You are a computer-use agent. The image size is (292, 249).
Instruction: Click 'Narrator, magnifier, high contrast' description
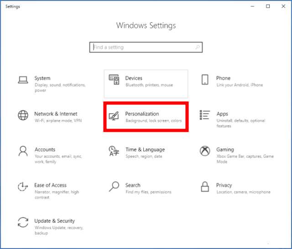(57, 195)
